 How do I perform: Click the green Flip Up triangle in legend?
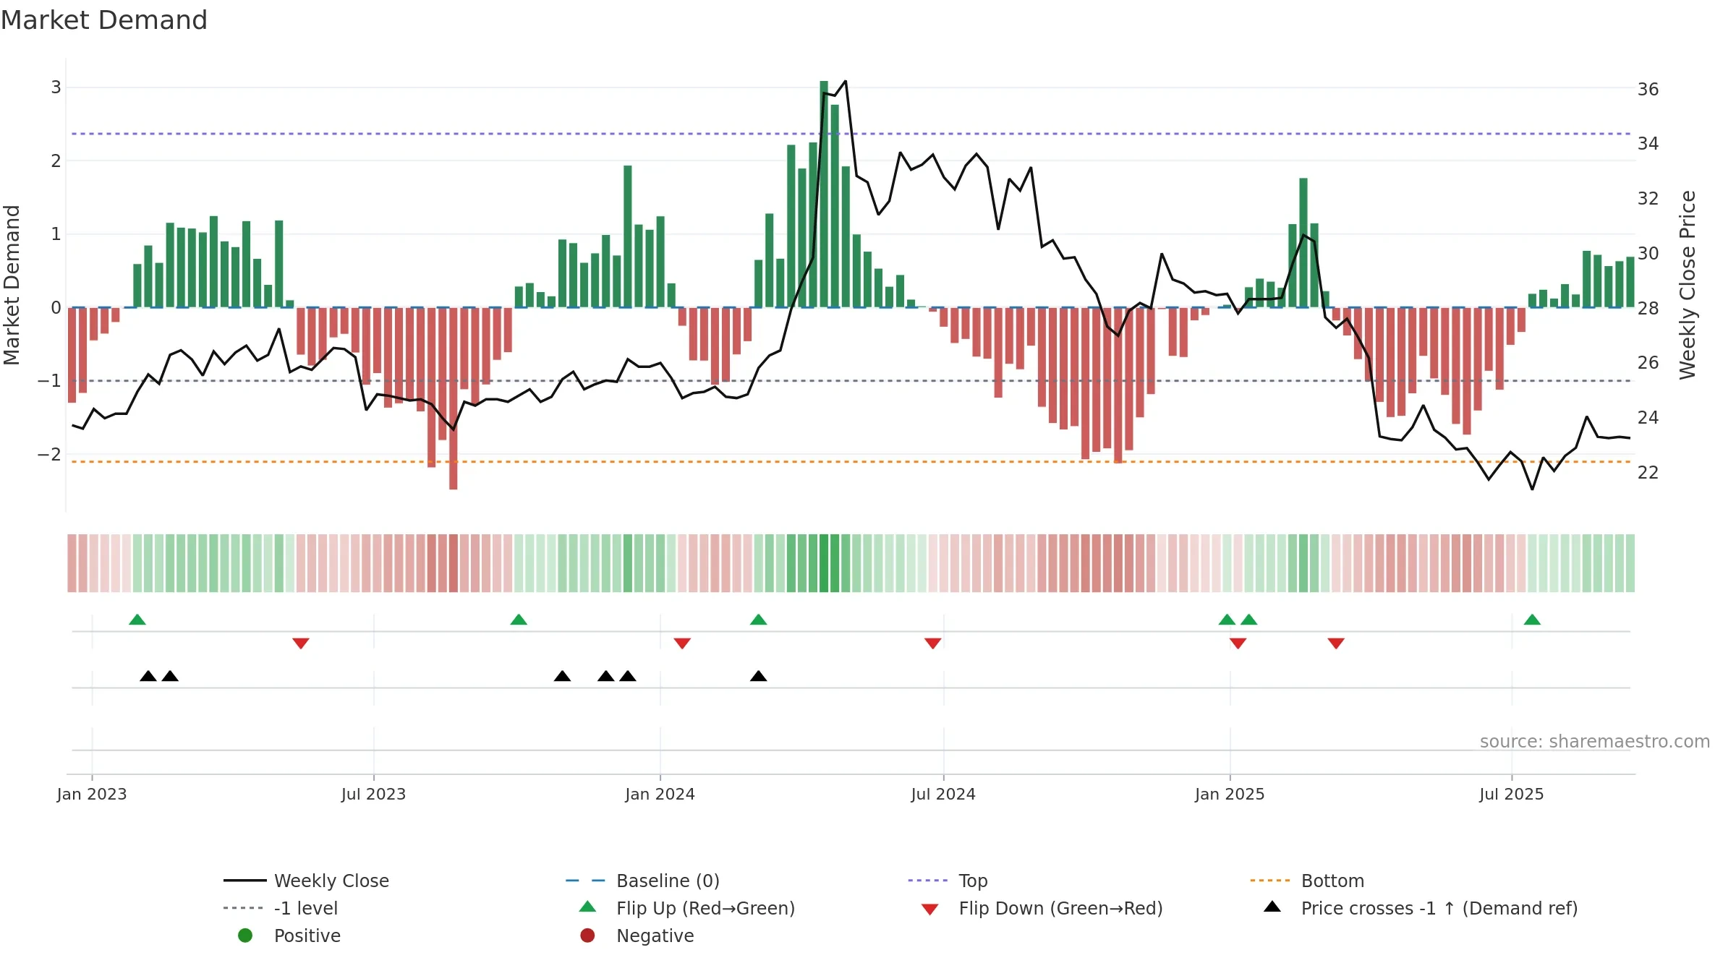(x=588, y=907)
